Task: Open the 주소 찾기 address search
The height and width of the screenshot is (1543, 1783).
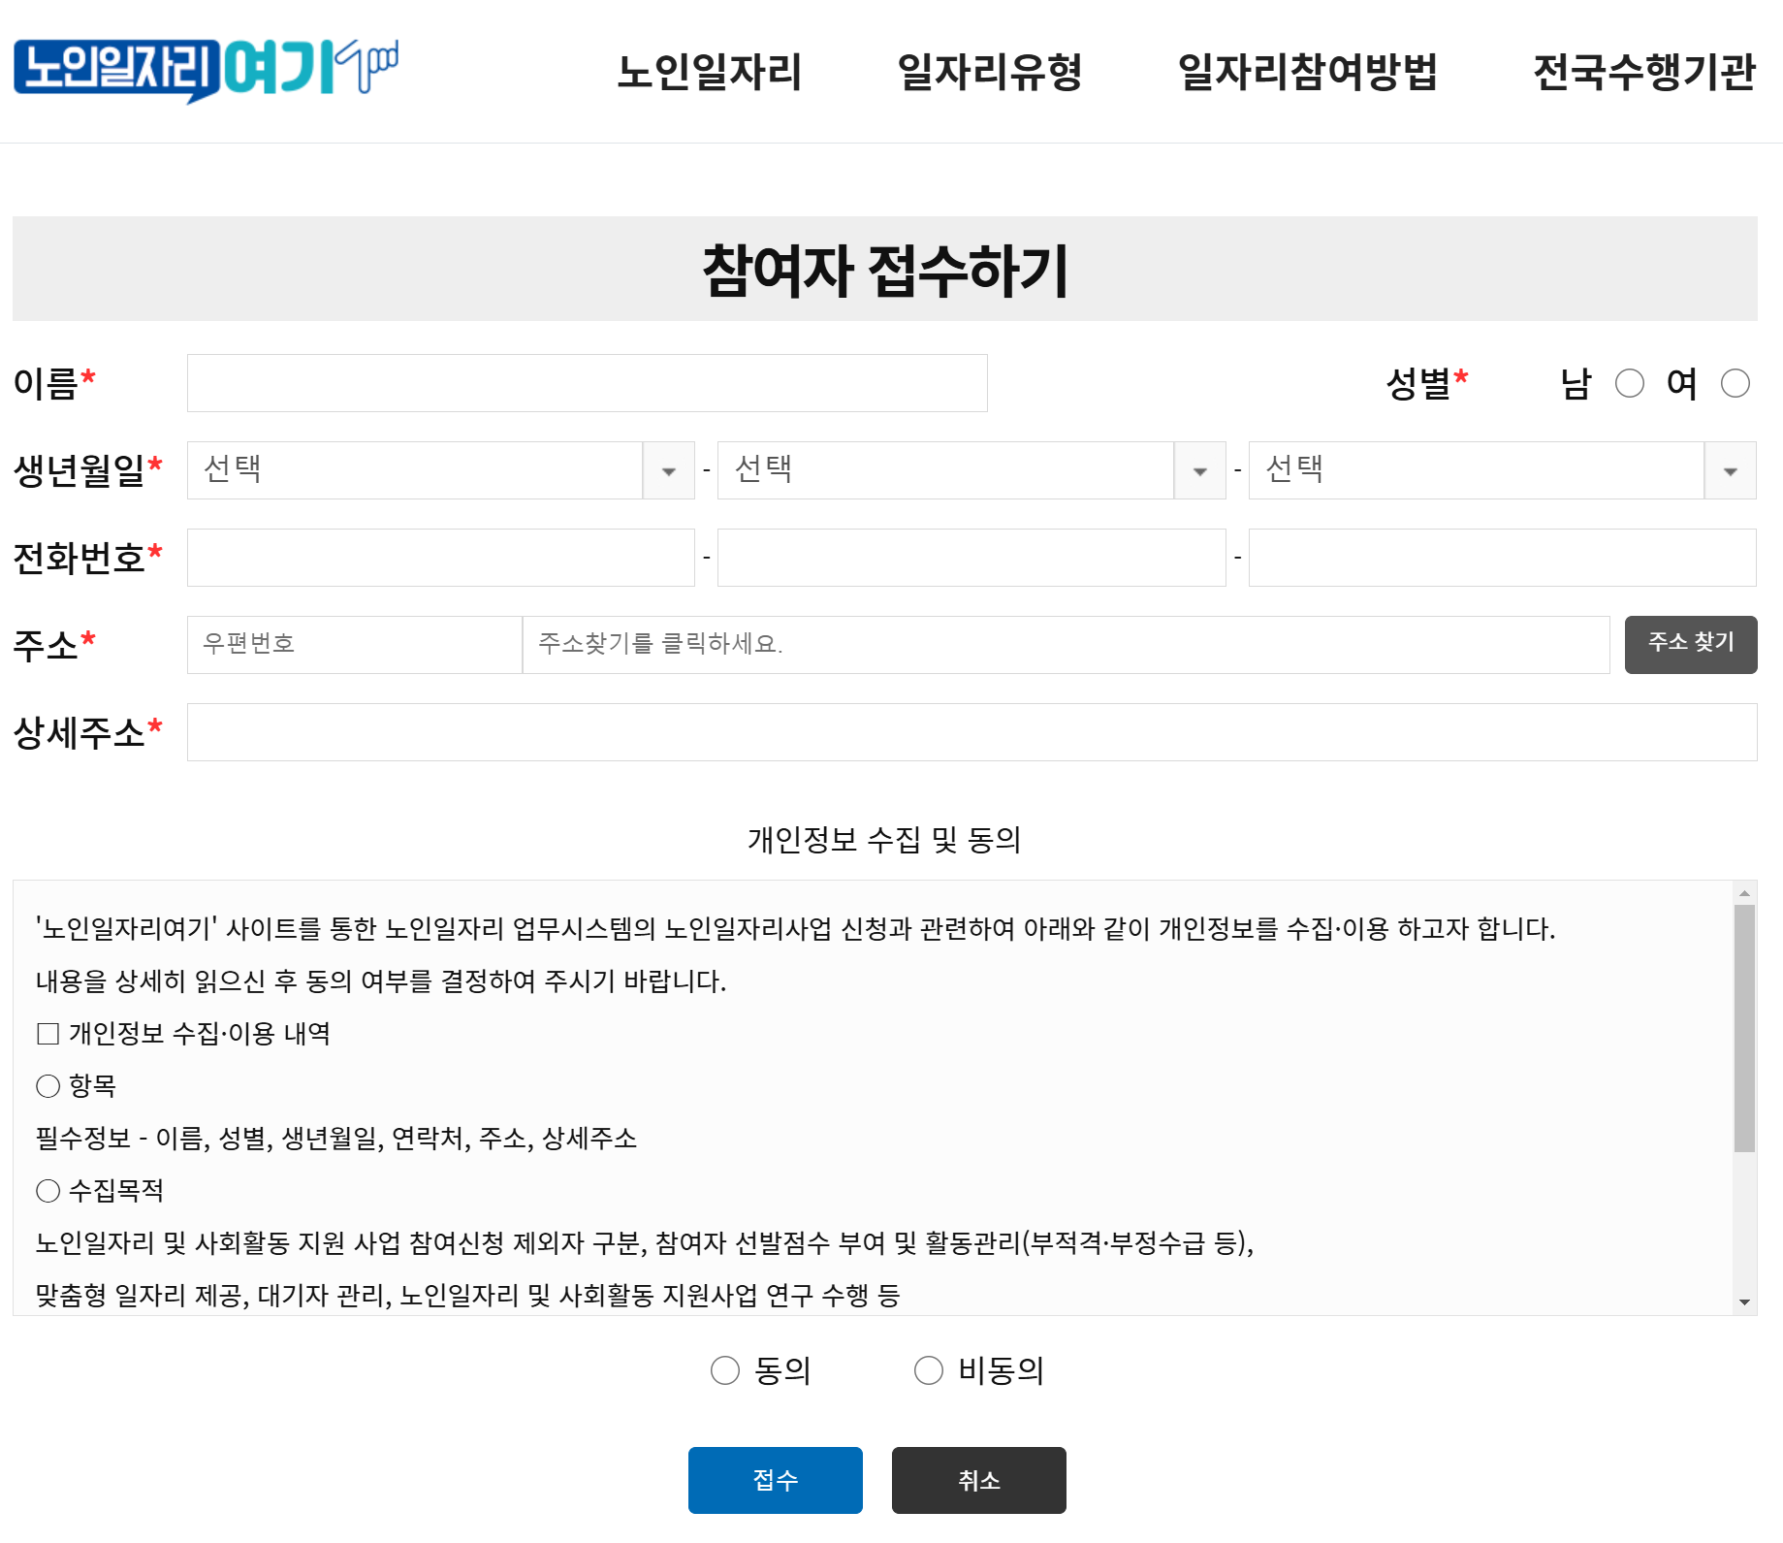Action: click(1691, 644)
